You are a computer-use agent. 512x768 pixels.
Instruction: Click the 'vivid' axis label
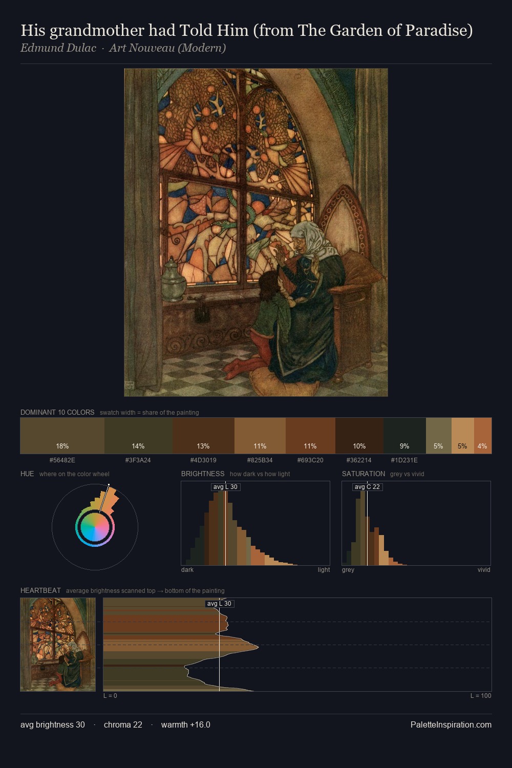coord(484,570)
